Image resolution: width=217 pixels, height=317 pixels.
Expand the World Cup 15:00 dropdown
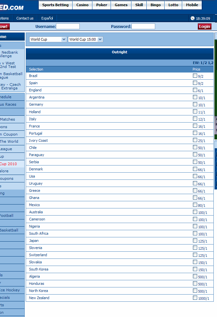click(86, 39)
